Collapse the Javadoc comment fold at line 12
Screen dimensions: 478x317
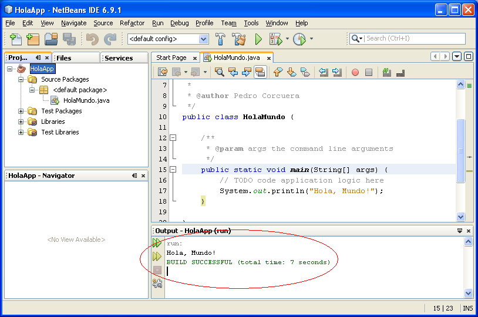point(173,138)
